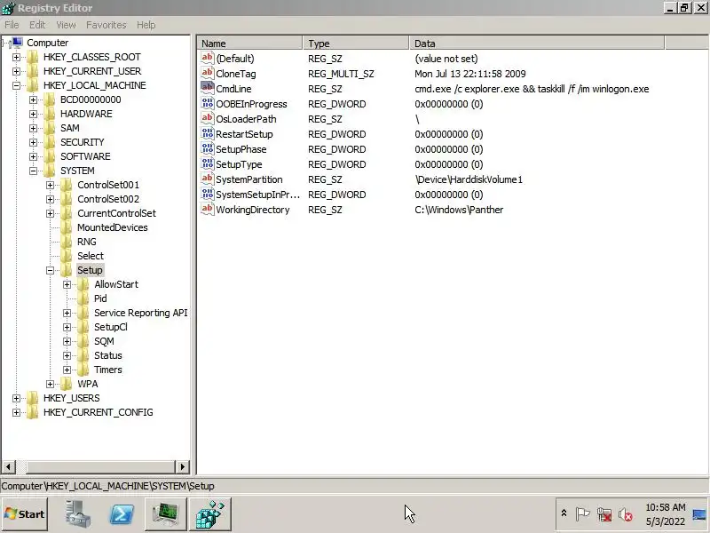Screen dimensions: 710x533
Task: Sort values by Data column header
Action: pyautogui.click(x=537, y=44)
